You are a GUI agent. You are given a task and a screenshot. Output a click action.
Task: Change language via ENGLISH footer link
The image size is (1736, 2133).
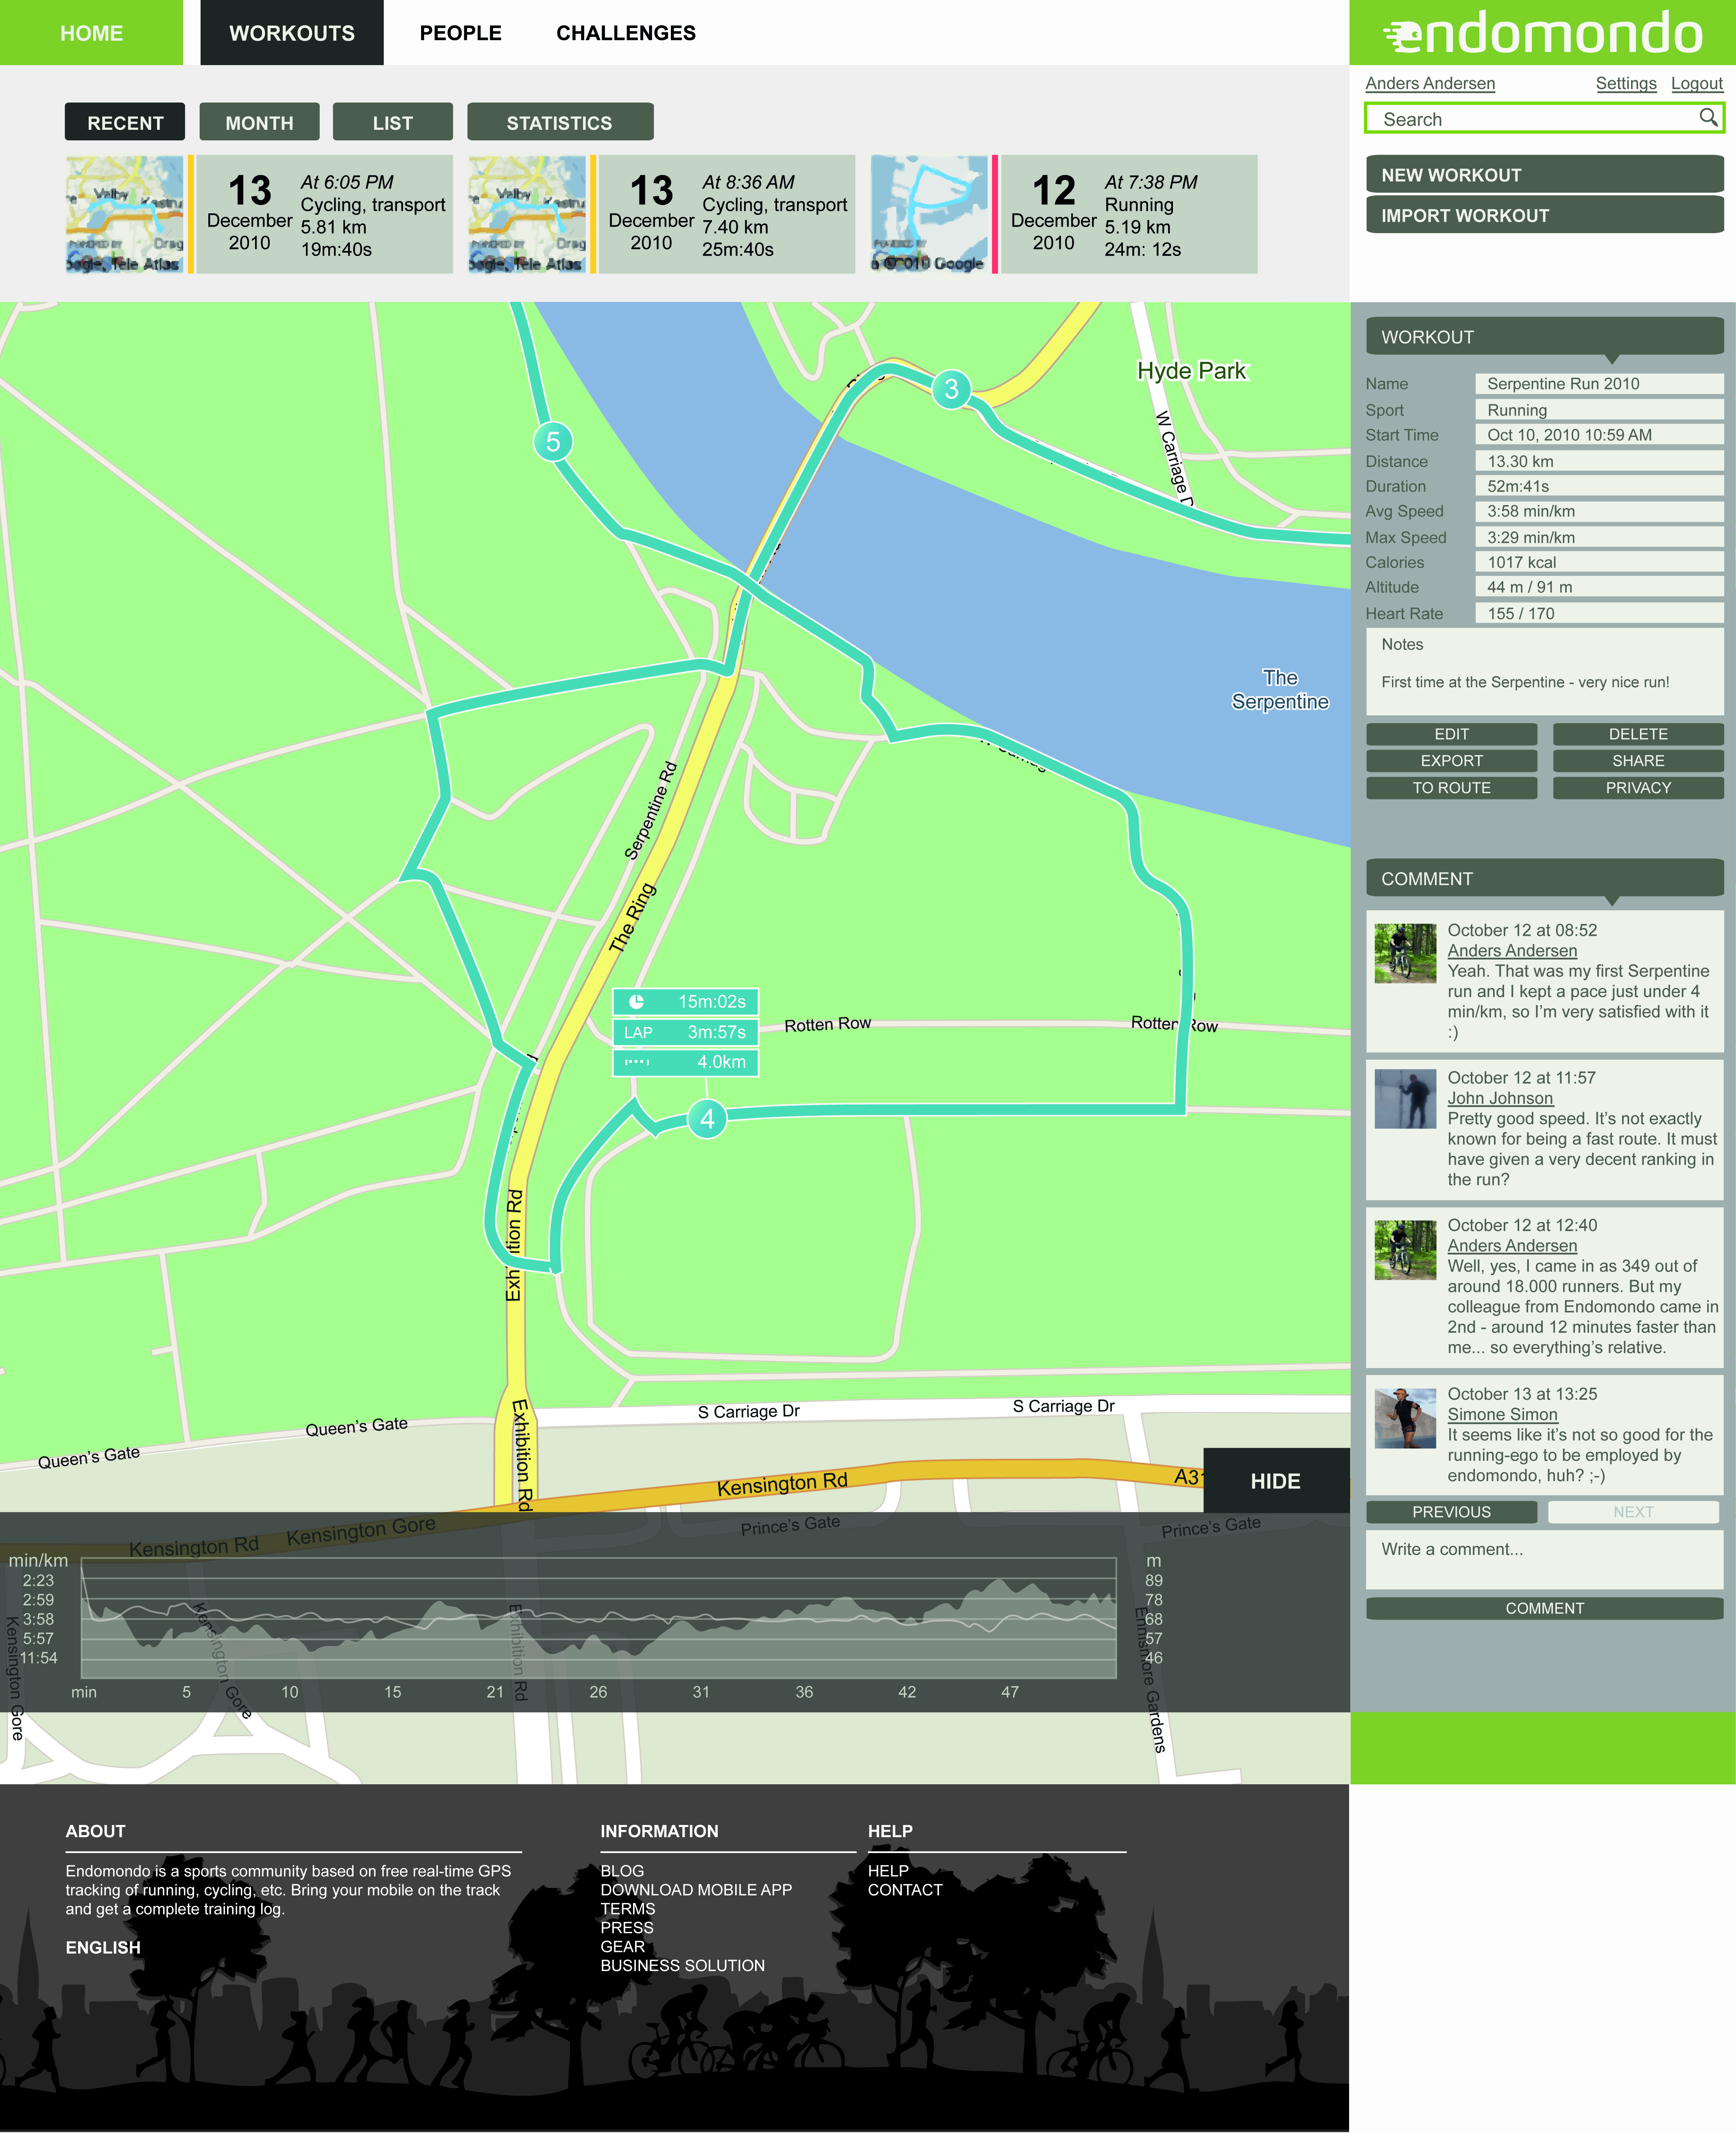[x=103, y=1947]
